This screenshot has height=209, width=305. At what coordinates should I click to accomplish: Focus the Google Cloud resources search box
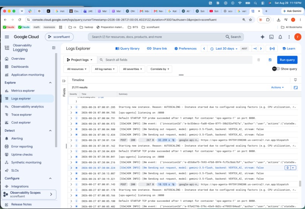(166, 37)
